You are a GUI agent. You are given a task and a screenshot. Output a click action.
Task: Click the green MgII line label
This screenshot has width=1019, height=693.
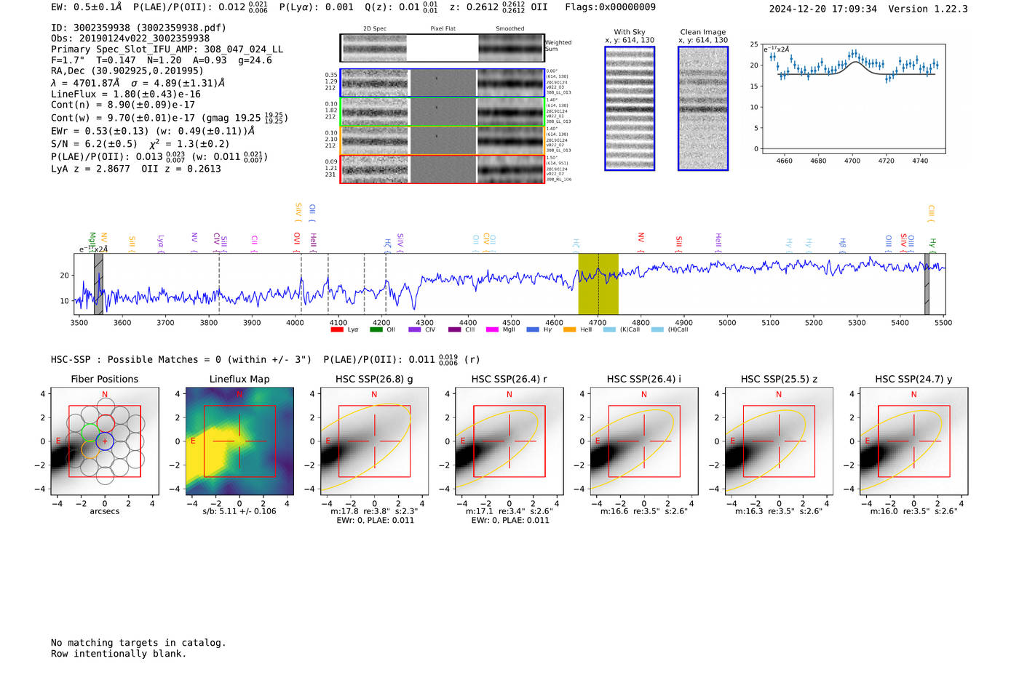pos(92,241)
